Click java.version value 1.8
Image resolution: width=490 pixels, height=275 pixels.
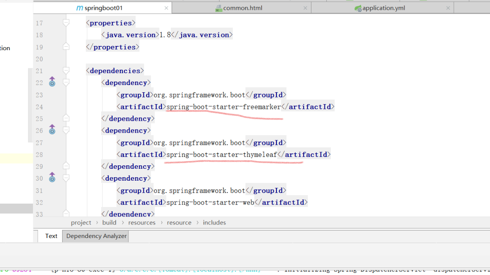point(165,35)
